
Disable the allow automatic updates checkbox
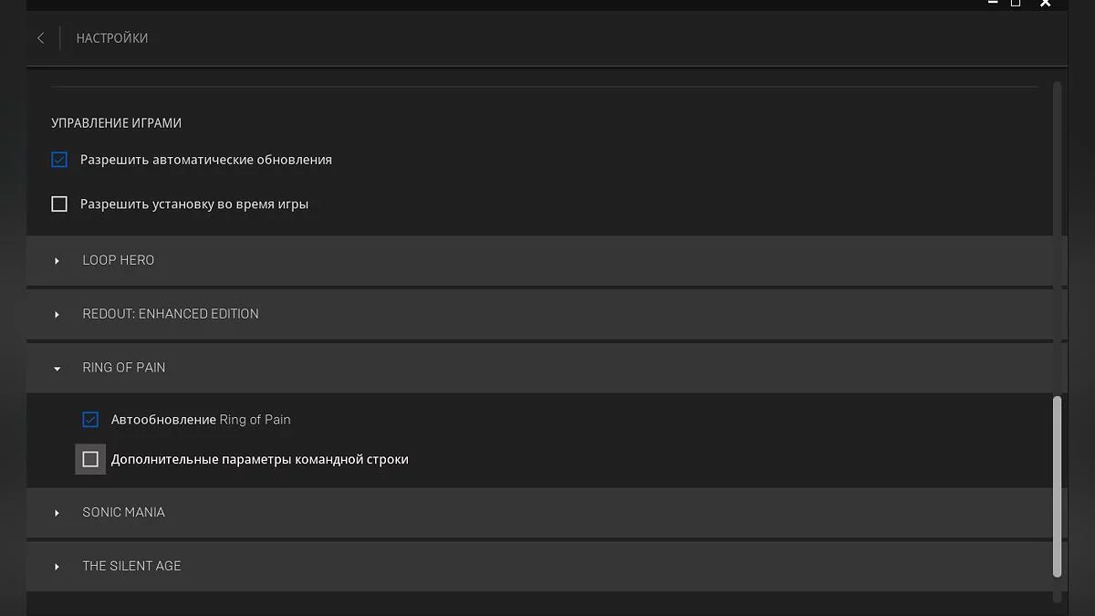point(59,160)
